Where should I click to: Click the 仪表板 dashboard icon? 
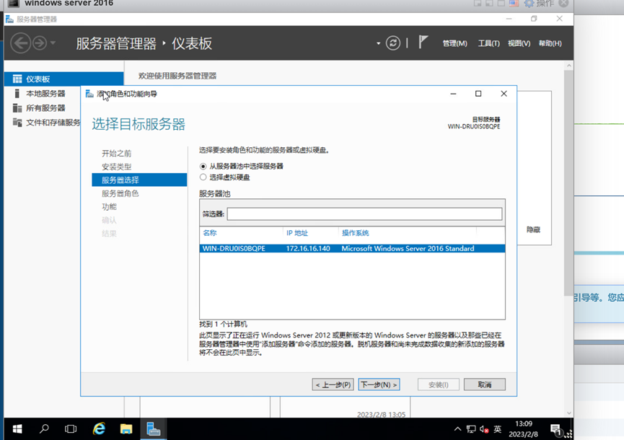(x=17, y=79)
